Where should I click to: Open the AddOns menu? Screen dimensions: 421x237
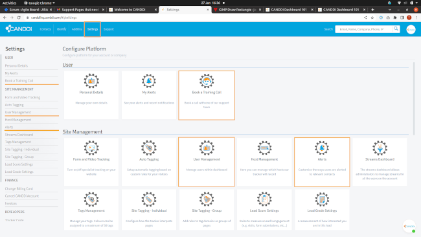point(77,29)
